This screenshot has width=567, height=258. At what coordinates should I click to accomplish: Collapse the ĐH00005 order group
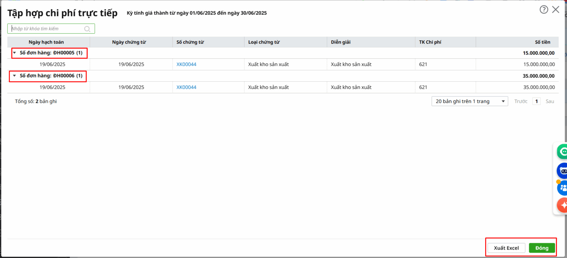[15, 53]
